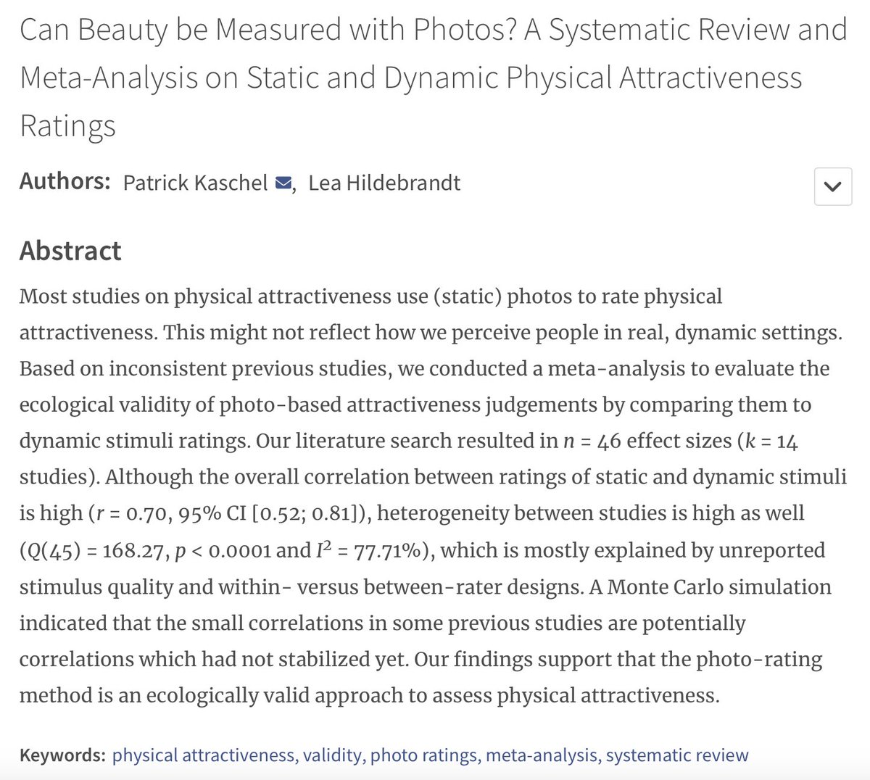
Task: Open the 'photo ratings' keyword link
Action: 424,755
